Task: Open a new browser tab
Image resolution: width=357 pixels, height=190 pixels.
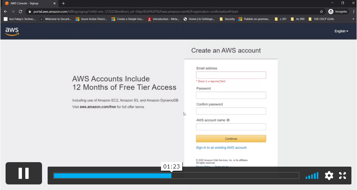Action: 63,3
